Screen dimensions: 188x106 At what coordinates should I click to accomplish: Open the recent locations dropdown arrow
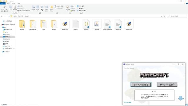coord(7,16)
